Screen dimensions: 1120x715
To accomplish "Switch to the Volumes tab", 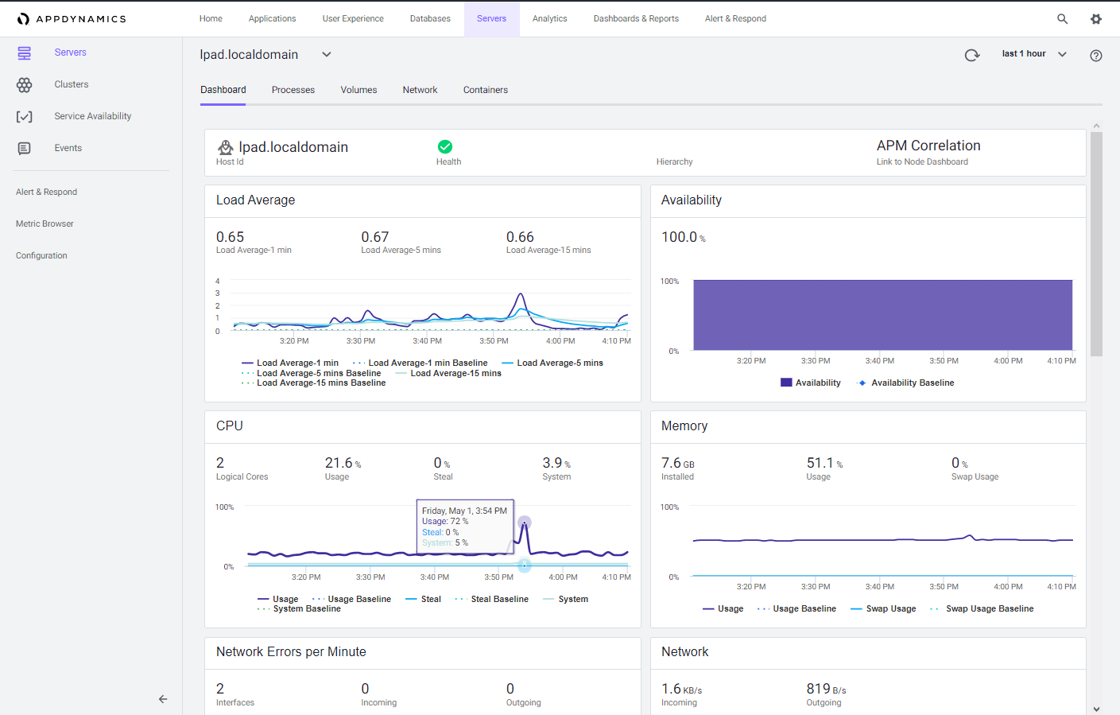I will pyautogui.click(x=358, y=90).
